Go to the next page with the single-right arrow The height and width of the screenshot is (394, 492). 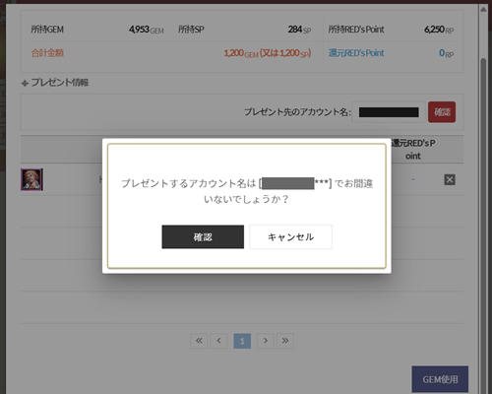click(266, 341)
